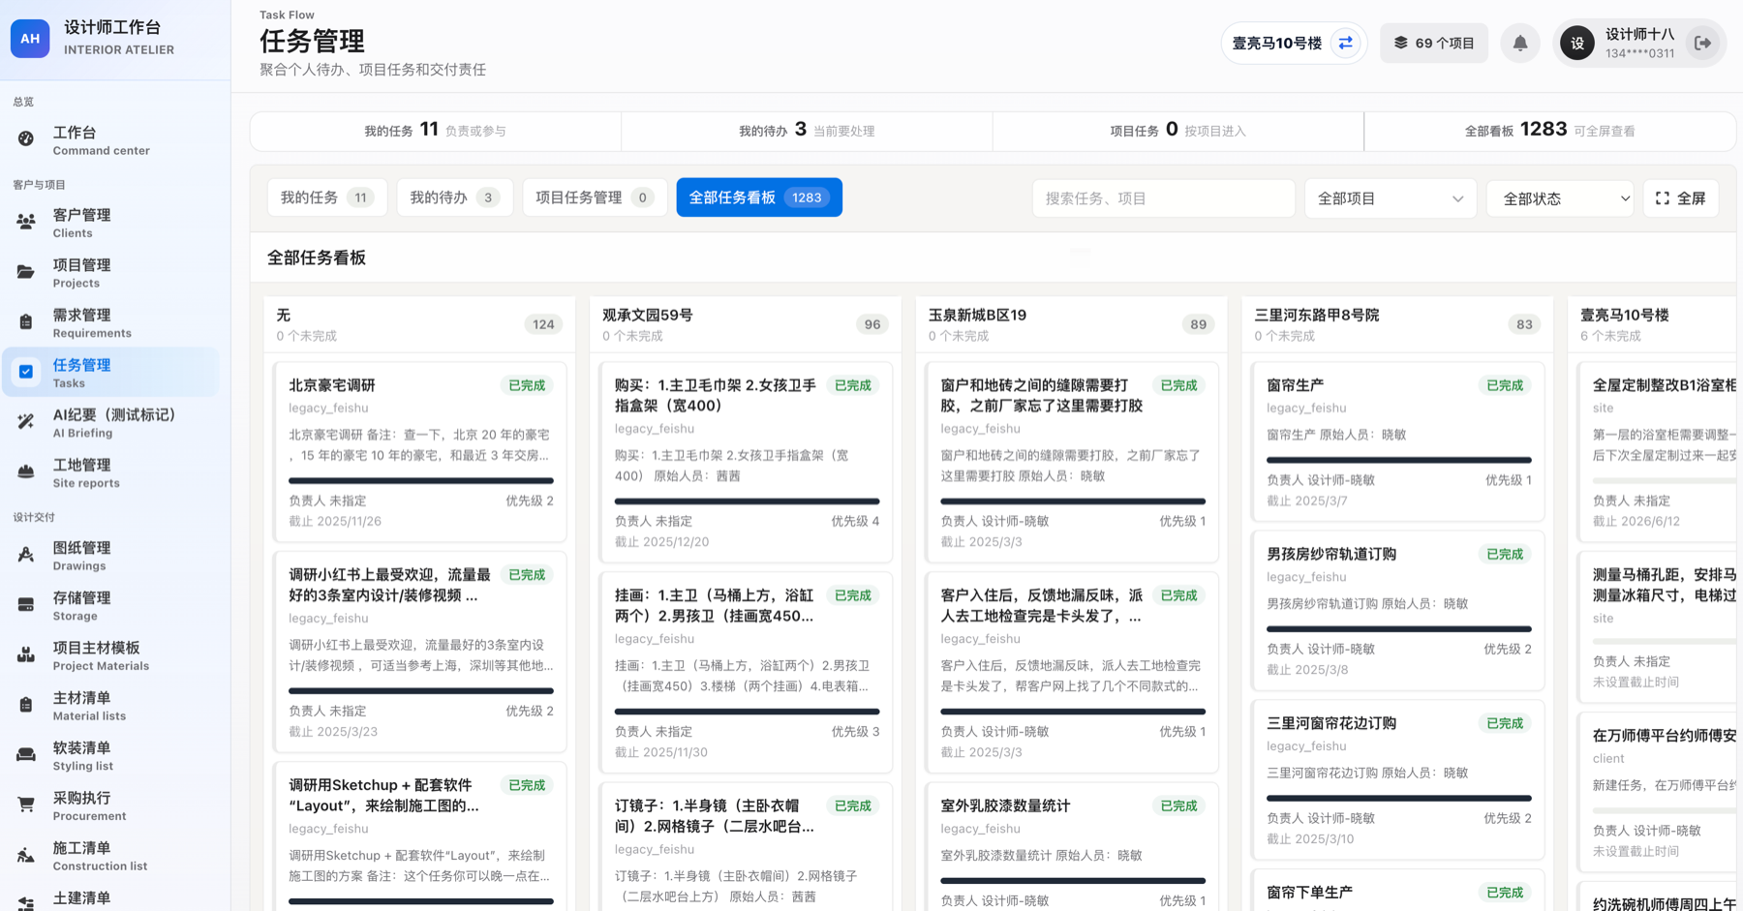Click the 主材清单 clipboard icon

[26, 706]
